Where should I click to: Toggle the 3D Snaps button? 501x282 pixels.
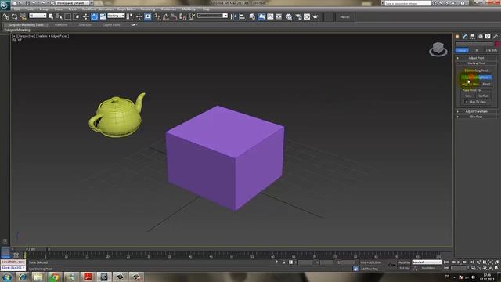coord(157,16)
